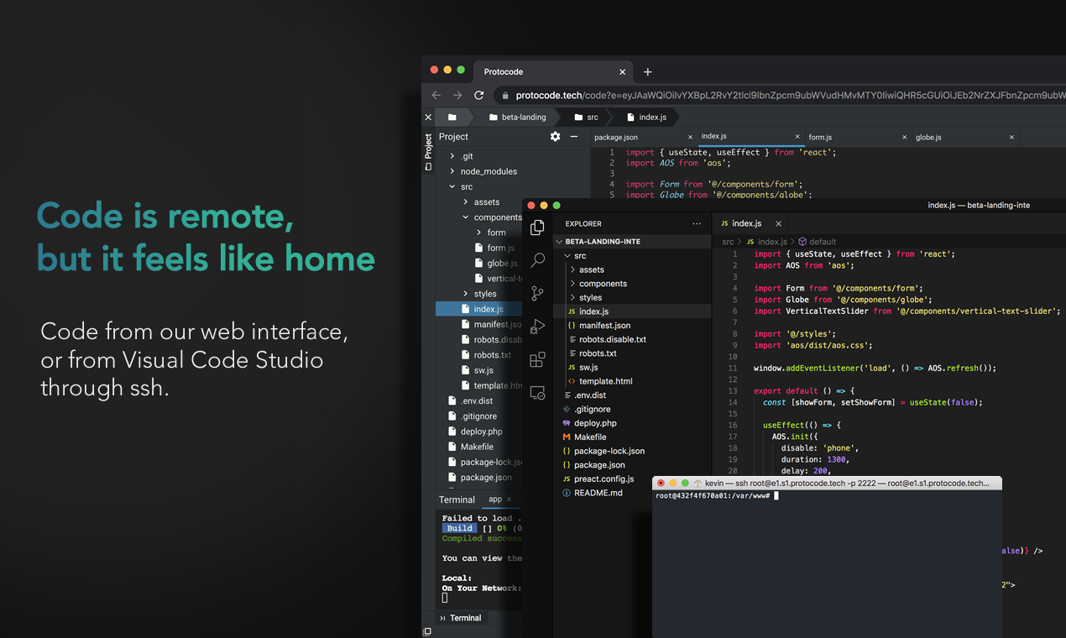The image size is (1066, 638).
Task: Collapse the src folder in Project tree
Action: 452,186
